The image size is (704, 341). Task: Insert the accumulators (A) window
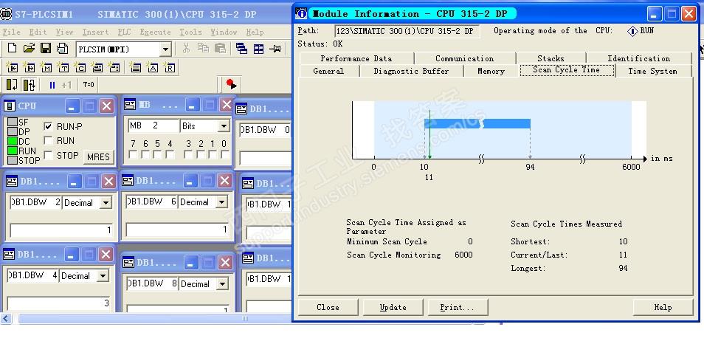[x=153, y=67]
